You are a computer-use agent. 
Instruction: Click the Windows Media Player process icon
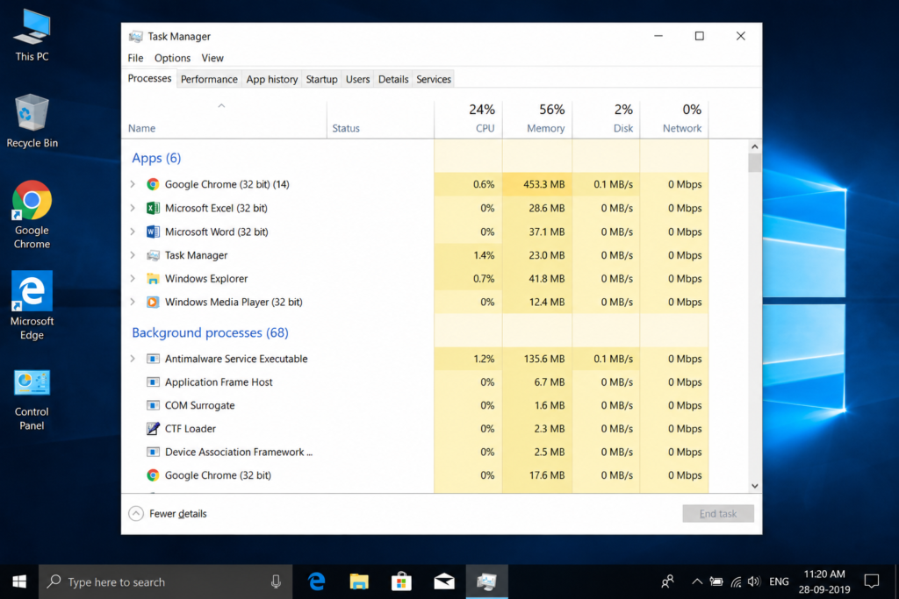(x=153, y=302)
